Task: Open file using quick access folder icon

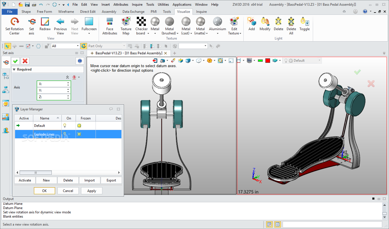Action: click(x=20, y=5)
